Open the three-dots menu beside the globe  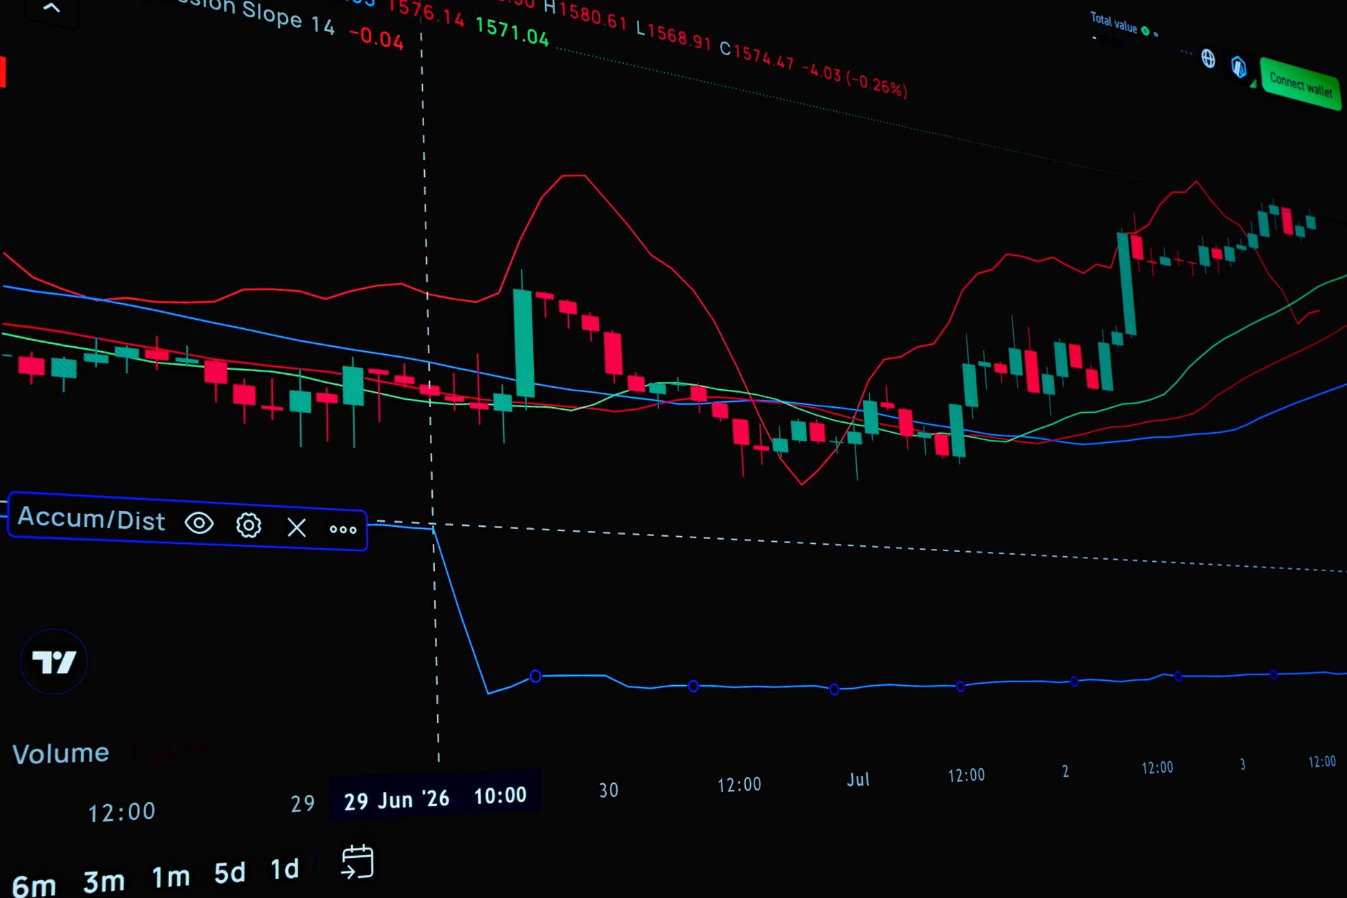point(1186,52)
